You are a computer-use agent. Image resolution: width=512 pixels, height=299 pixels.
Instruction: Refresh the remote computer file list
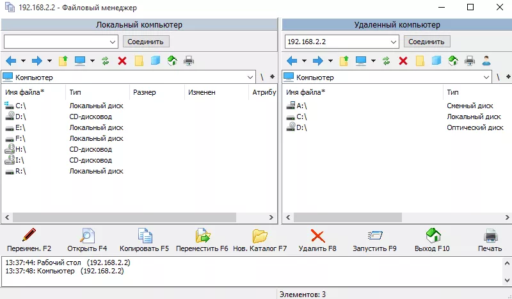387,61
